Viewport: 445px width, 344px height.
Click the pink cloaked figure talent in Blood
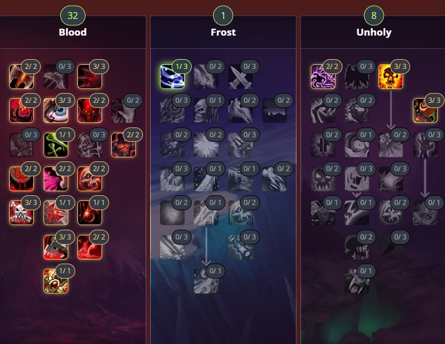pos(56,179)
